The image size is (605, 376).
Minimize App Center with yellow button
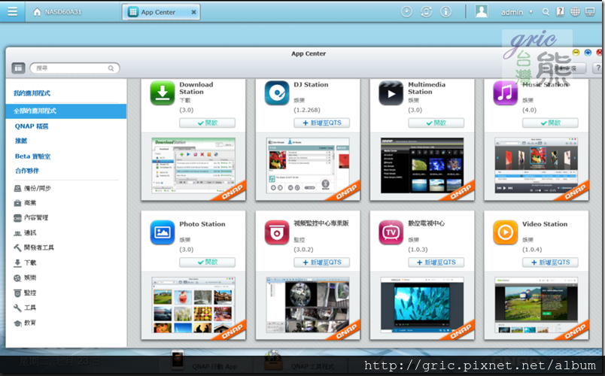pos(576,53)
